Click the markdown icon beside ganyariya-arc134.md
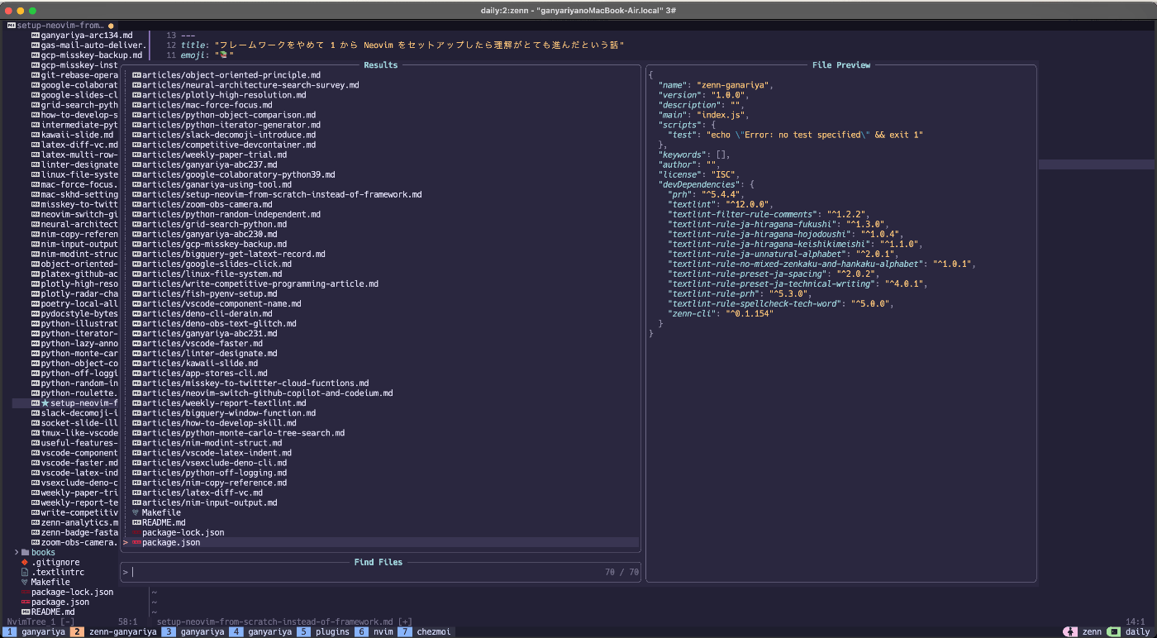The image size is (1157, 638). (36, 36)
